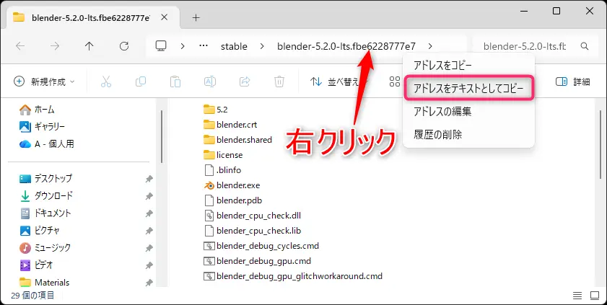
Task: Click the pin icon beside ビデオ
Action: point(149,265)
